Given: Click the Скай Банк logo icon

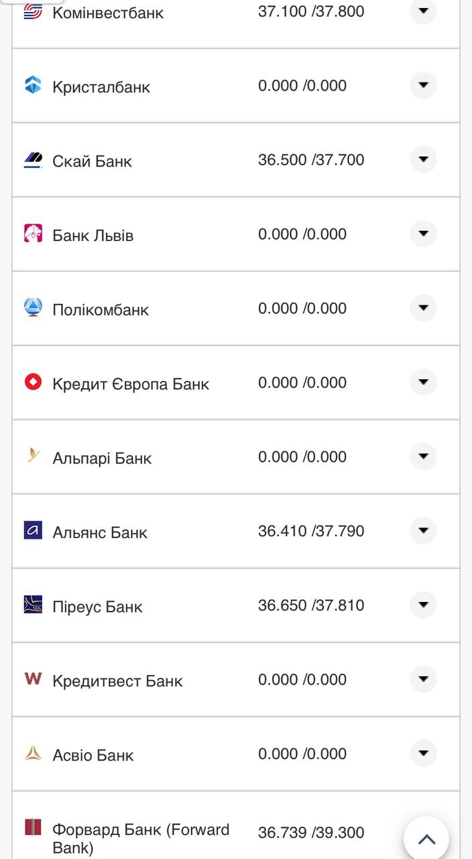Looking at the screenshot, I should click(x=33, y=160).
